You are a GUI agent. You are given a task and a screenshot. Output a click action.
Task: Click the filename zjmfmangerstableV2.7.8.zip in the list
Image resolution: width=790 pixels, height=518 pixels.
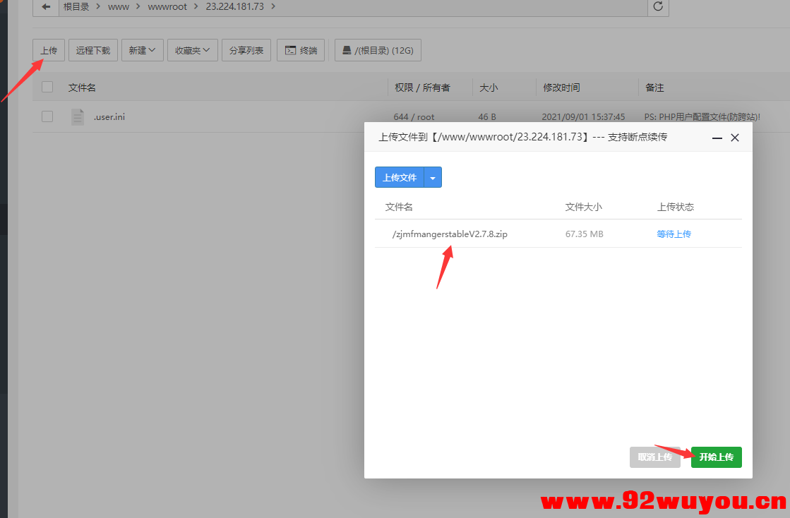coord(450,234)
